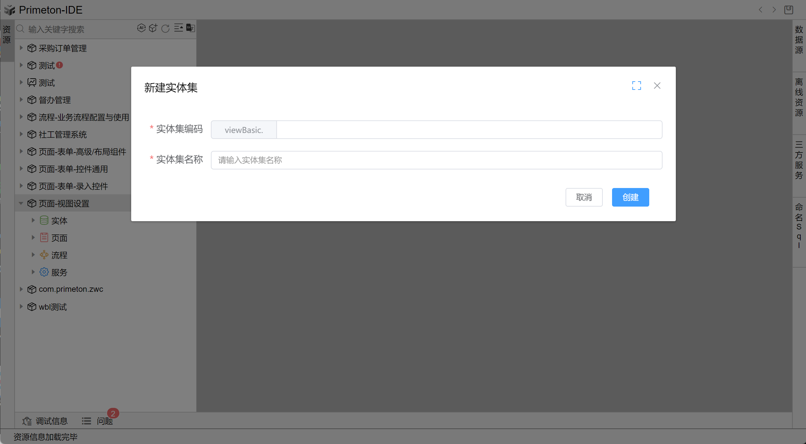Expand the 实体 node under 页面-视图设置

click(33, 220)
